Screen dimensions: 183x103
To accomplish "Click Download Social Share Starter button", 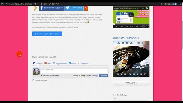I will 47,34.
